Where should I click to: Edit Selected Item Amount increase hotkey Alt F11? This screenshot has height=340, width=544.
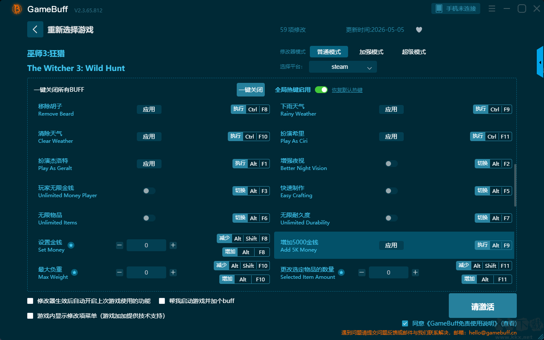tap(487, 279)
